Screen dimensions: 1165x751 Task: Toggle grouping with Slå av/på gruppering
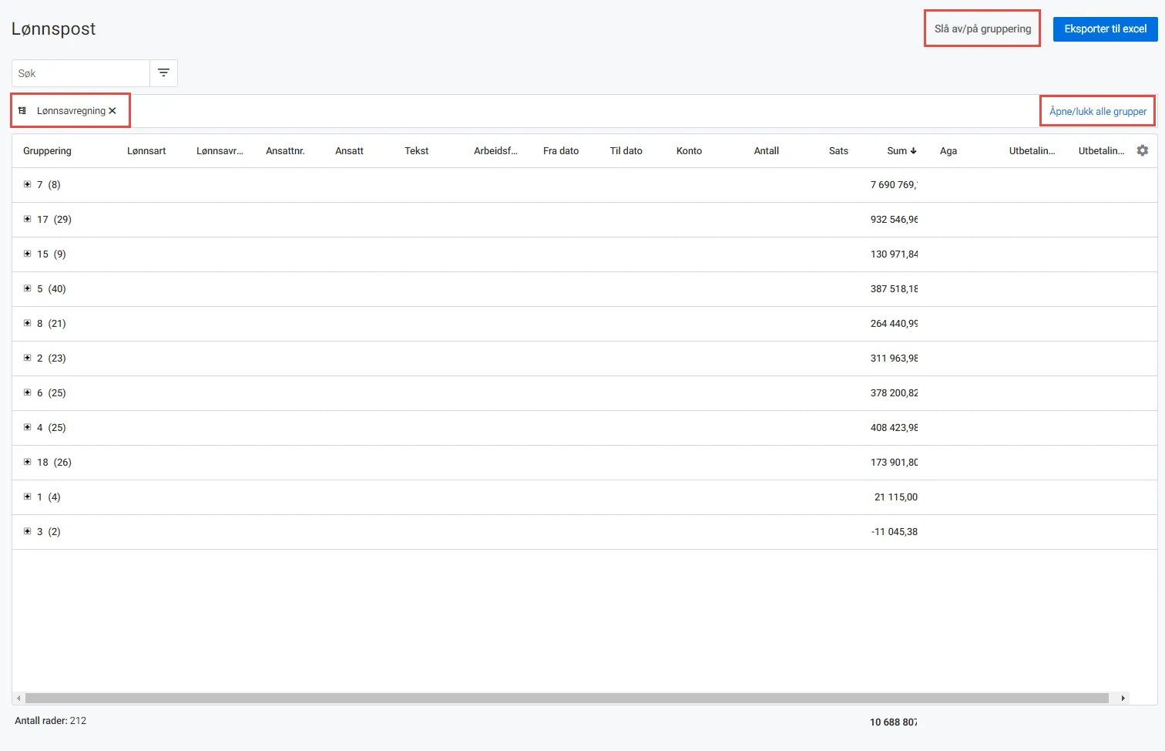click(982, 29)
